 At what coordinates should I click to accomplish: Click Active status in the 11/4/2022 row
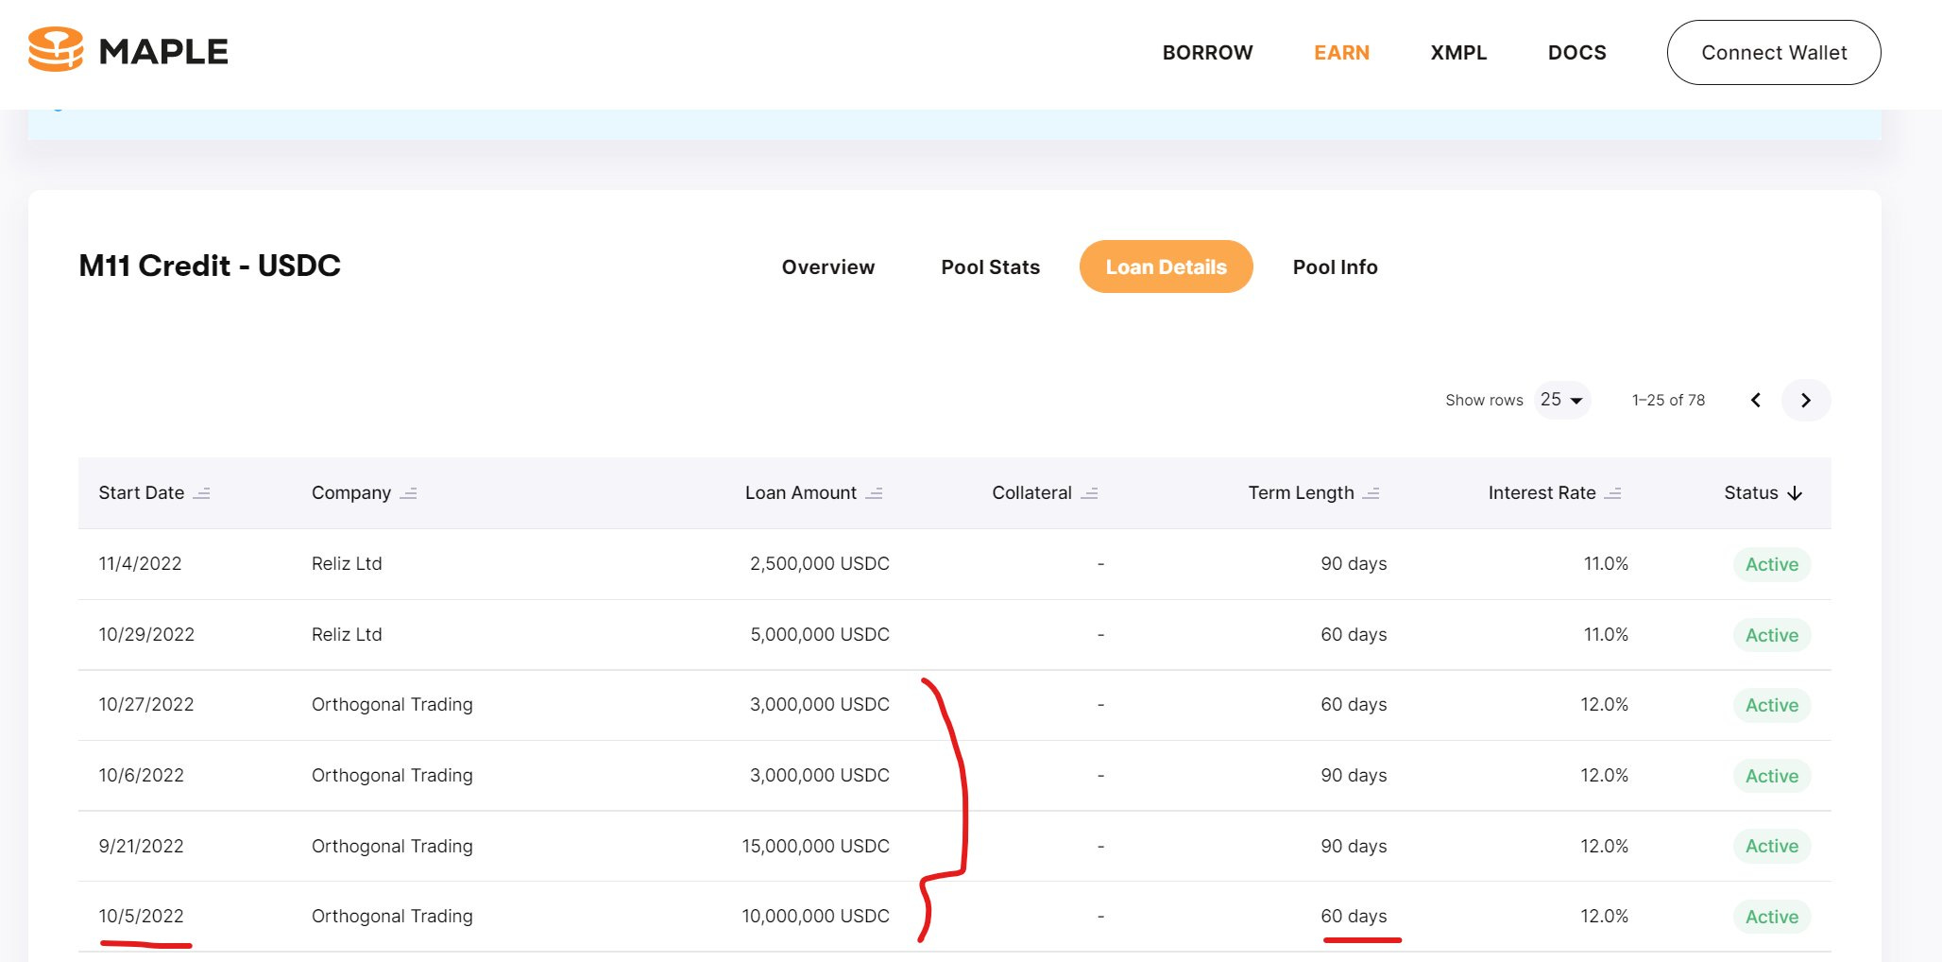point(1772,564)
